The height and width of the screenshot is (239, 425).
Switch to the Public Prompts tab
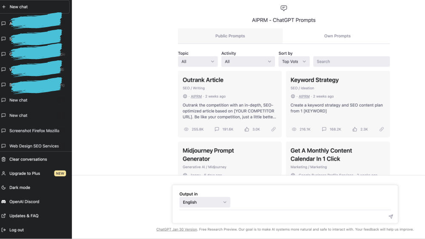(230, 36)
